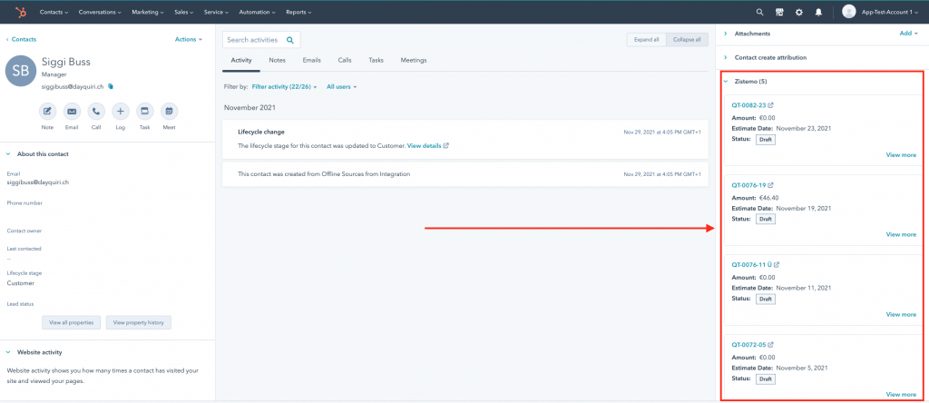
Task: Open the QT-0082-23 estimate link
Action: [748, 105]
